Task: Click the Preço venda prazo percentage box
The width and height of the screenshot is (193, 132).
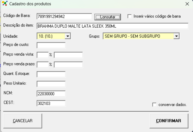Action: click(x=42, y=65)
